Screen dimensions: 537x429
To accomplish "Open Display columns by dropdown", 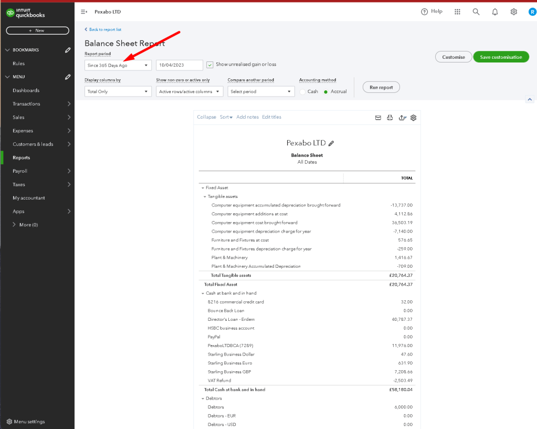I will pyautogui.click(x=118, y=91).
